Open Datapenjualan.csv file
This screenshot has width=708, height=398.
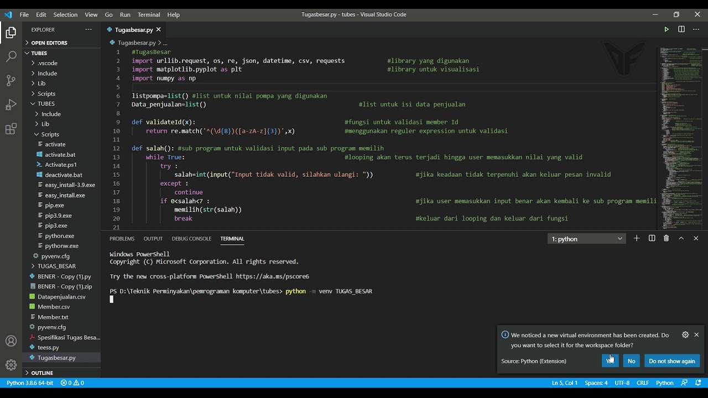pos(61,297)
